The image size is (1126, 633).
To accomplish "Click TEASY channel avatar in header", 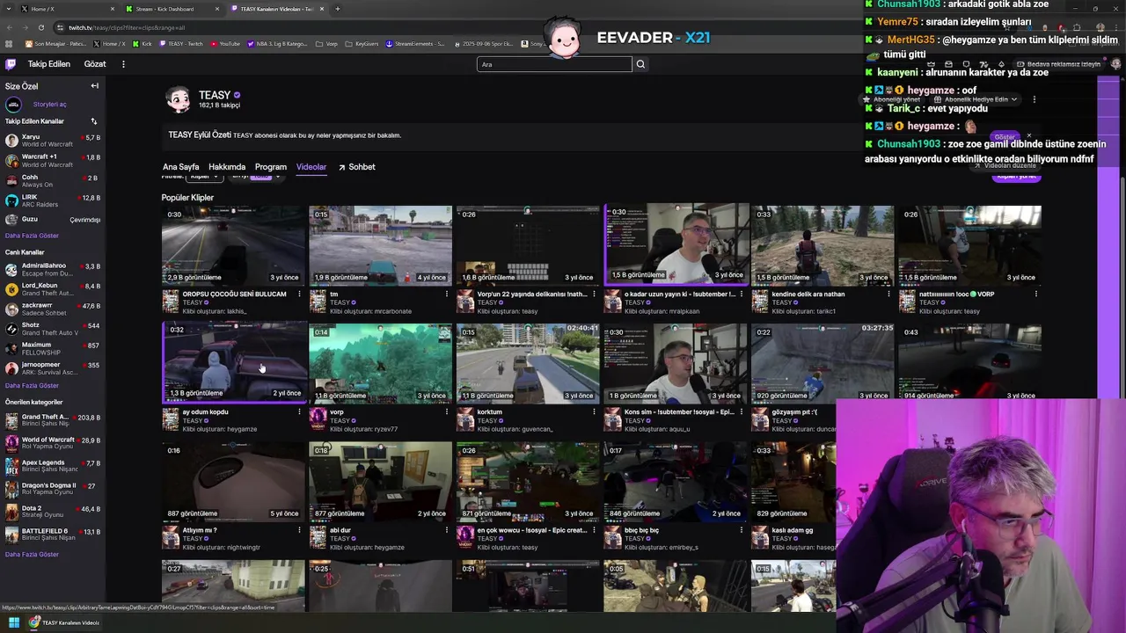I will pyautogui.click(x=178, y=99).
